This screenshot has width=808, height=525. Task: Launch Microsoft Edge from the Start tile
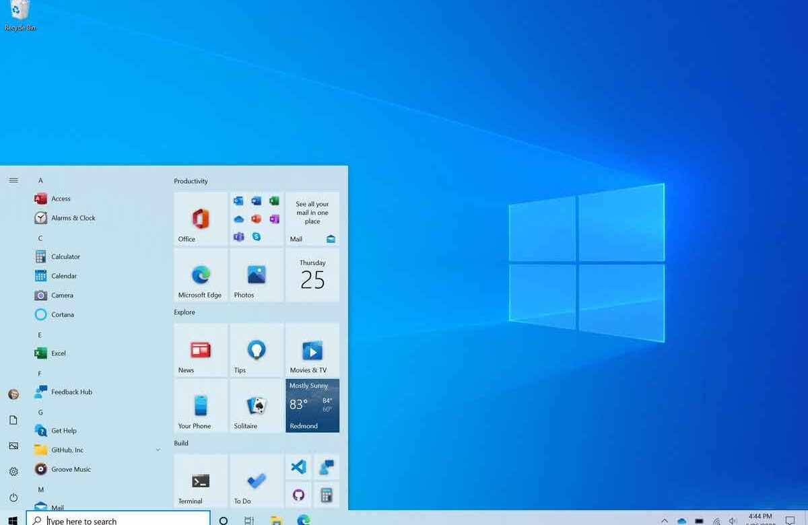pos(201,275)
